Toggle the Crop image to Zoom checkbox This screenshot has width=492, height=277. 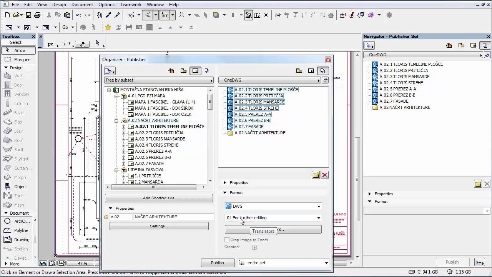(227, 240)
